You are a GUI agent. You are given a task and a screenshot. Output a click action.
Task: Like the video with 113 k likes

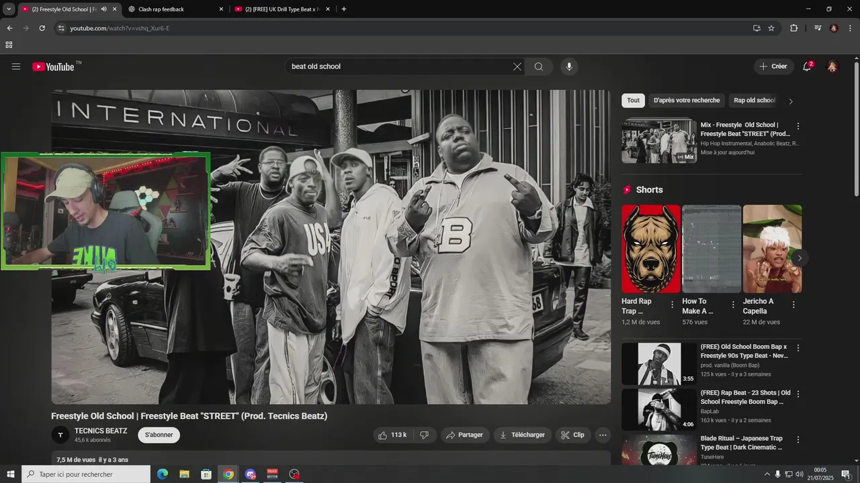coord(392,435)
